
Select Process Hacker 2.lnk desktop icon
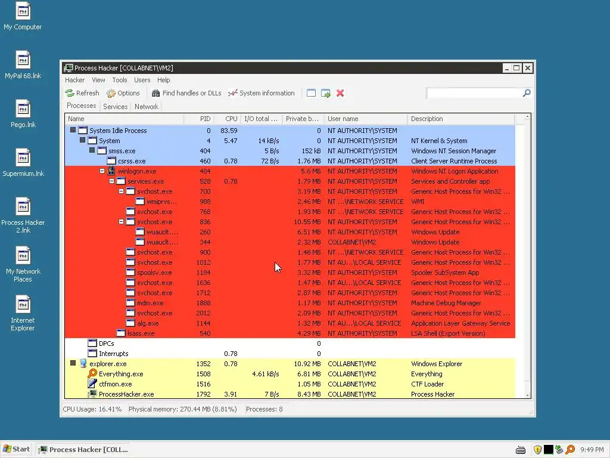pyautogui.click(x=23, y=216)
